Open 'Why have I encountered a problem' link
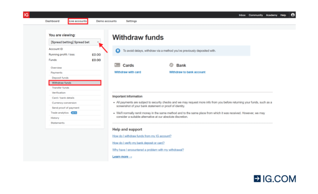Viewport: 318px width, 194px height. point(148,150)
